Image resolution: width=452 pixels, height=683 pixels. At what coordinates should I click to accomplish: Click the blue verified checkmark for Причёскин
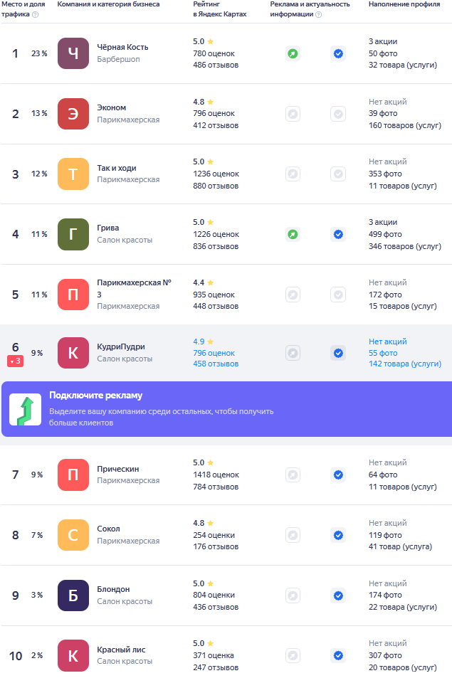pyautogui.click(x=338, y=475)
